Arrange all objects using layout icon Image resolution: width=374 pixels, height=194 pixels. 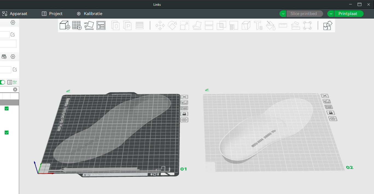(x=101, y=25)
